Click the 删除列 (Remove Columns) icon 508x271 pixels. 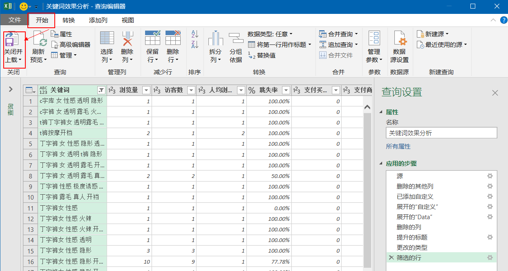tap(127, 39)
